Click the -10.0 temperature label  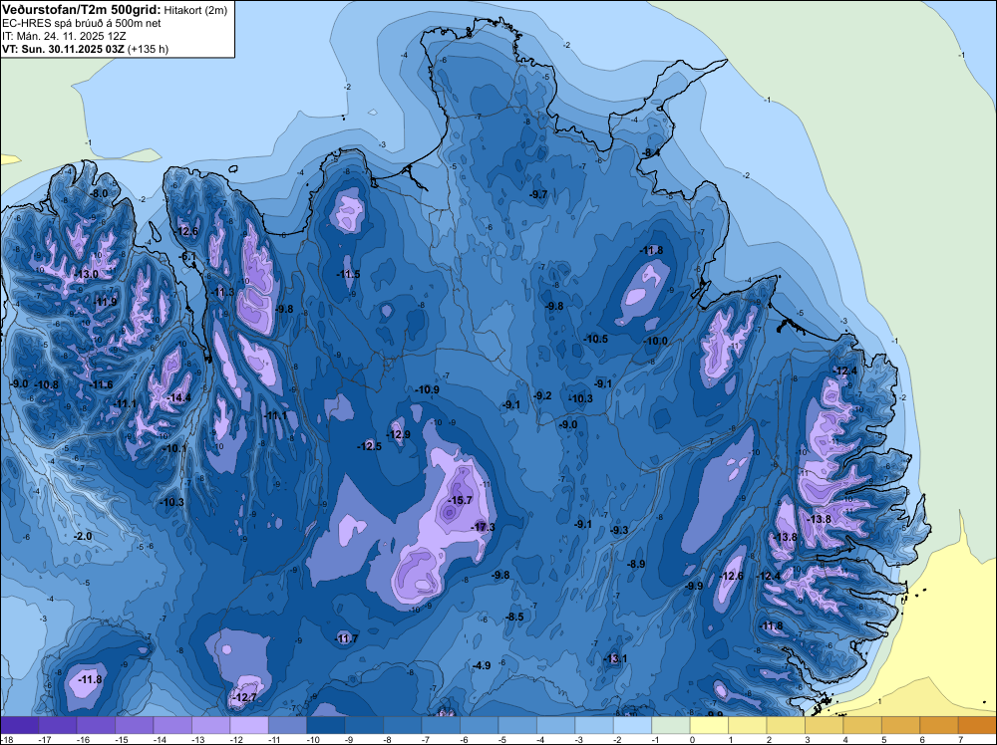coord(656,341)
